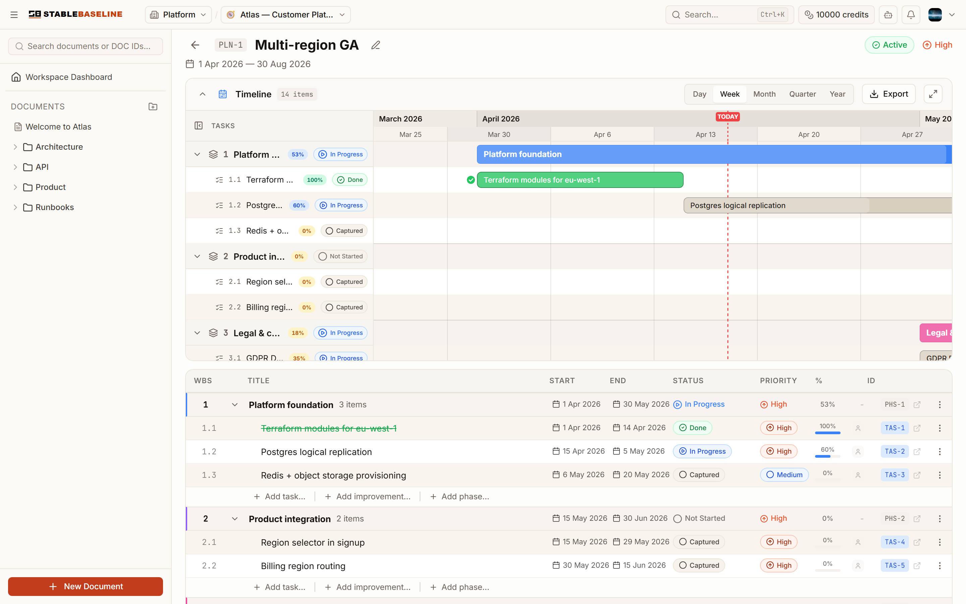
Task: Toggle the Medium priority of Redis + object storage
Action: click(x=784, y=474)
